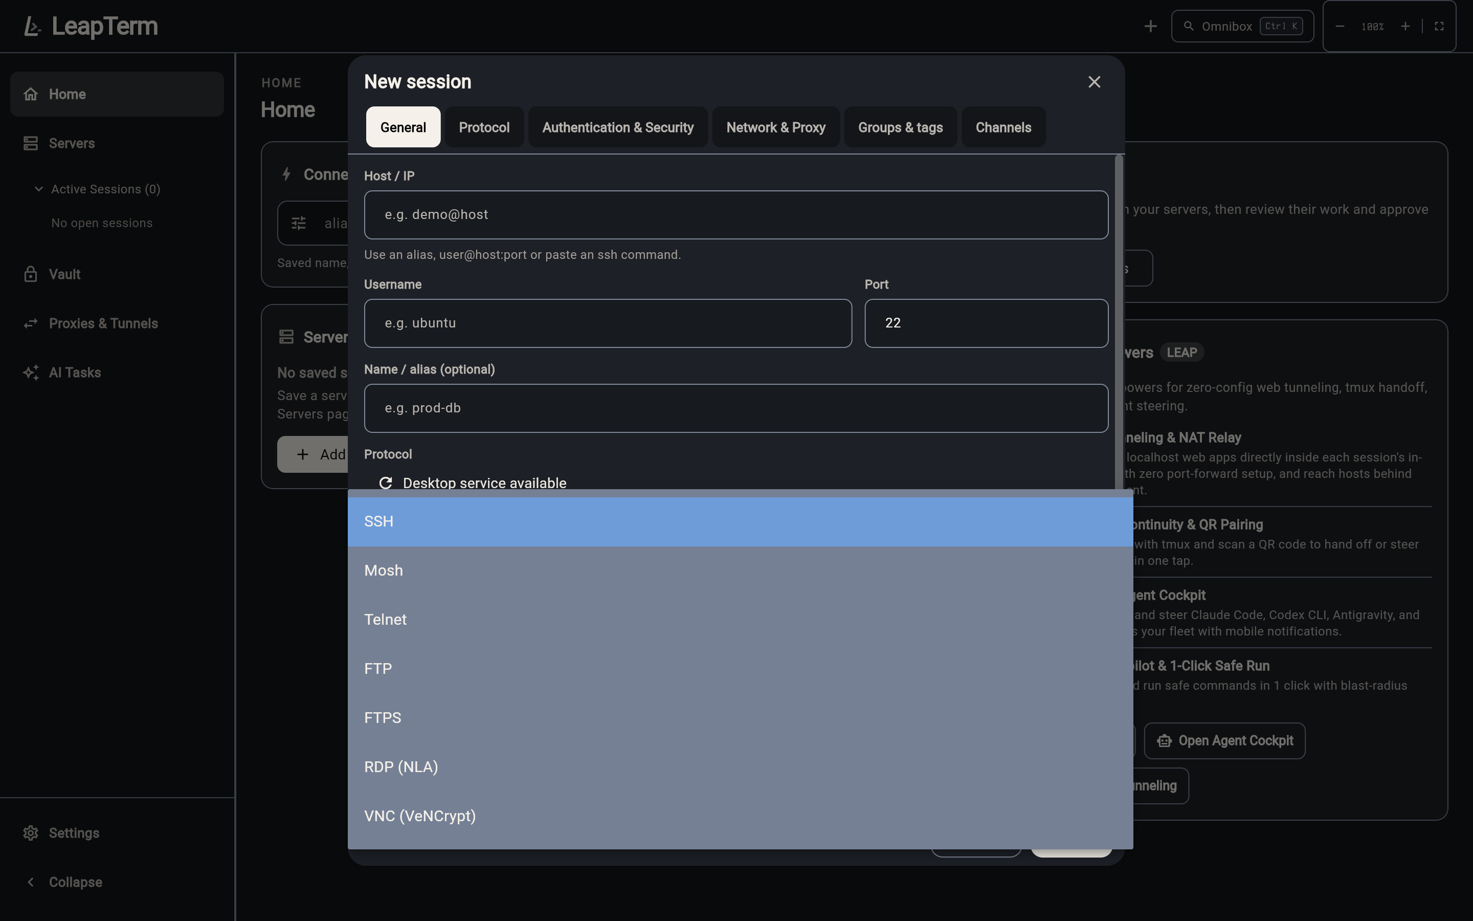Click the LeapTerm logo icon
1473x921 pixels.
click(32, 26)
